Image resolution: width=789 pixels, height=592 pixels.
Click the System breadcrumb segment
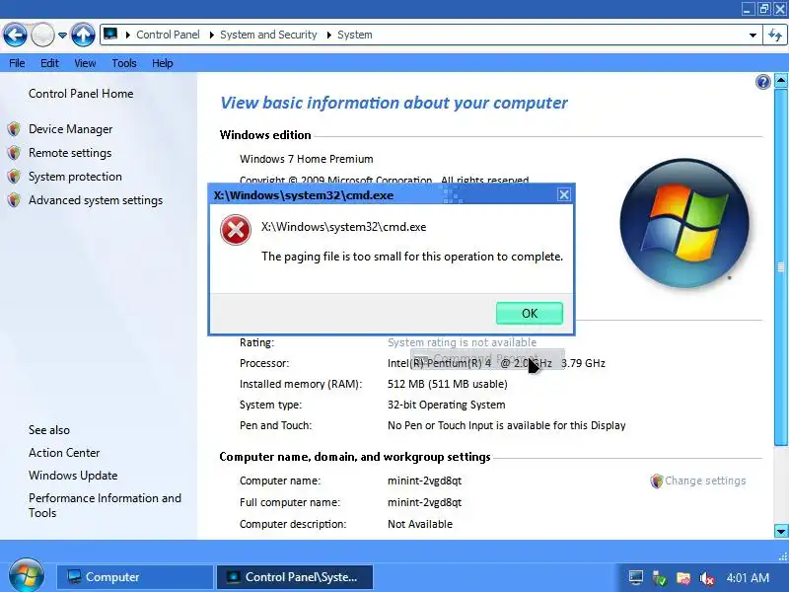tap(355, 35)
